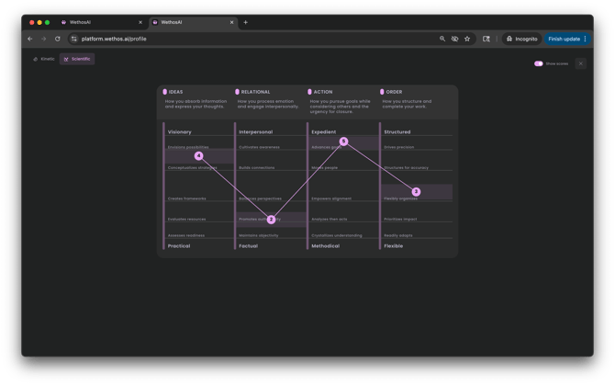Click the Order score marker 3
The image size is (615, 385).
click(x=416, y=192)
